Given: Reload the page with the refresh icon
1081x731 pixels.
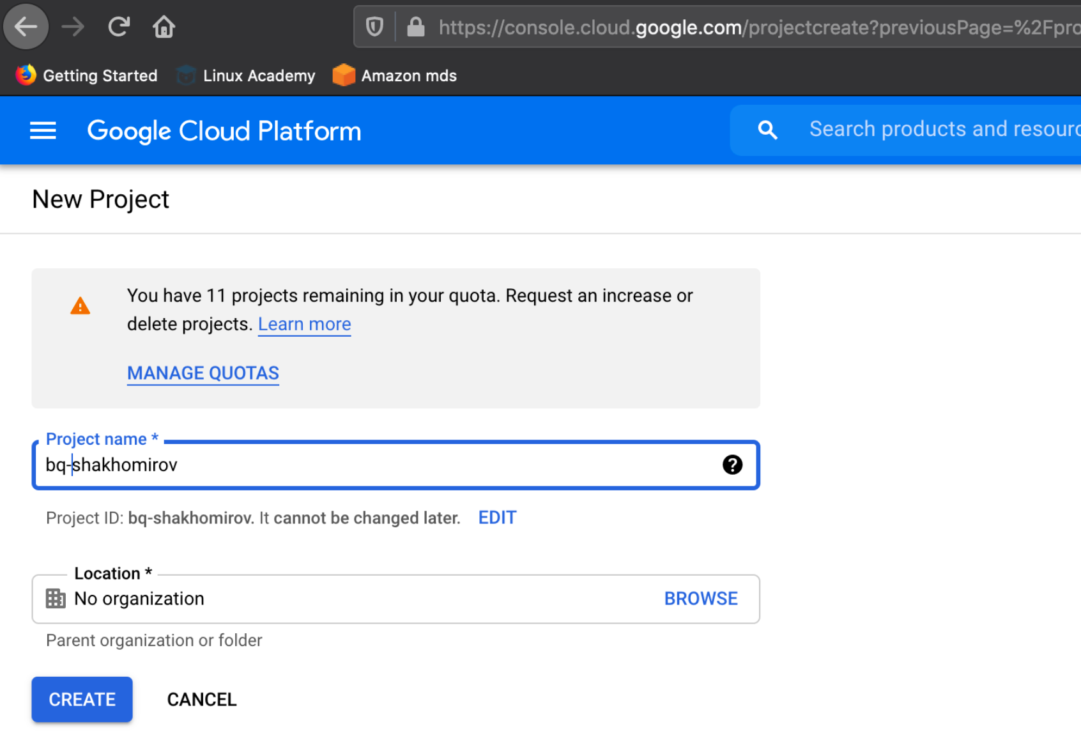Looking at the screenshot, I should (119, 27).
